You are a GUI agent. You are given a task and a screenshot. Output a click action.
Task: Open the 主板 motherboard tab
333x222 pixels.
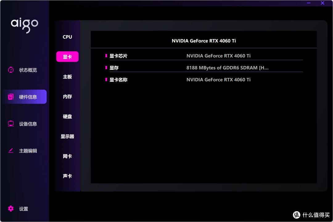pyautogui.click(x=67, y=77)
